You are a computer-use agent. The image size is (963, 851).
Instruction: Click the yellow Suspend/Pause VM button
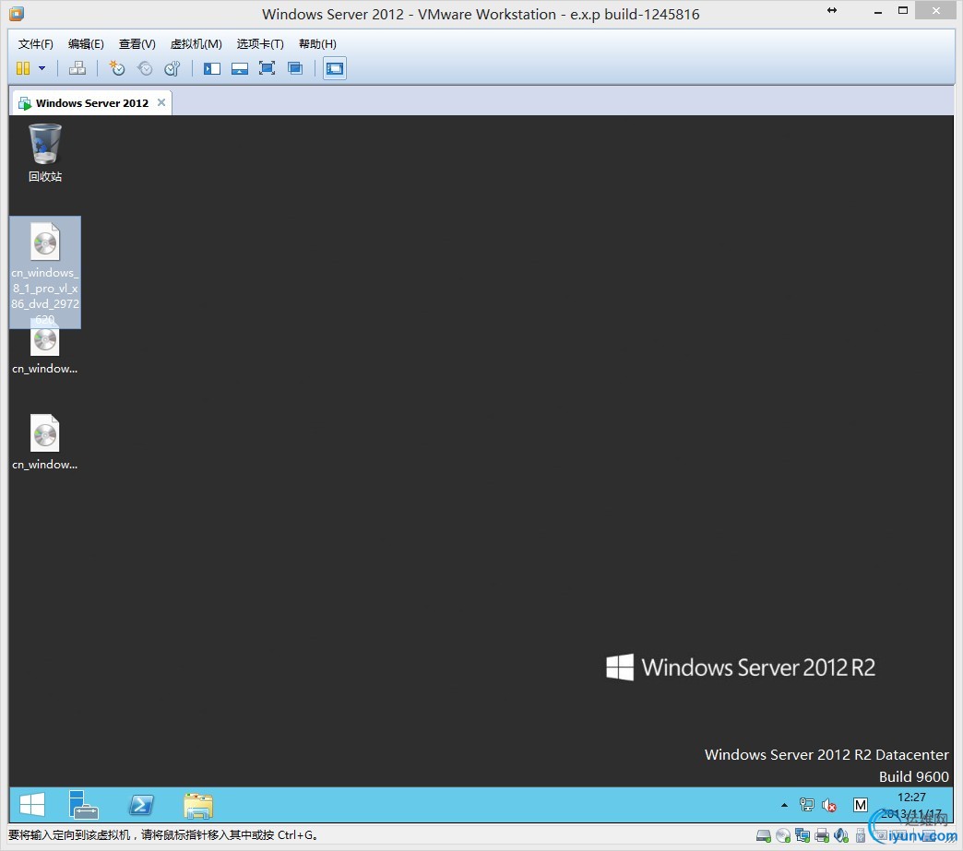click(23, 68)
